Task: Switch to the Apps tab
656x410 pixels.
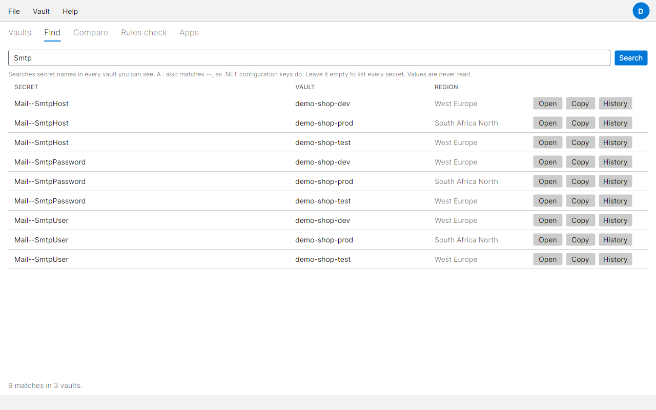Action: click(x=189, y=33)
